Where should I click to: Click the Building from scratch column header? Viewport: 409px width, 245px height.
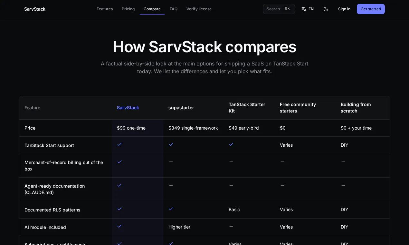(x=356, y=108)
